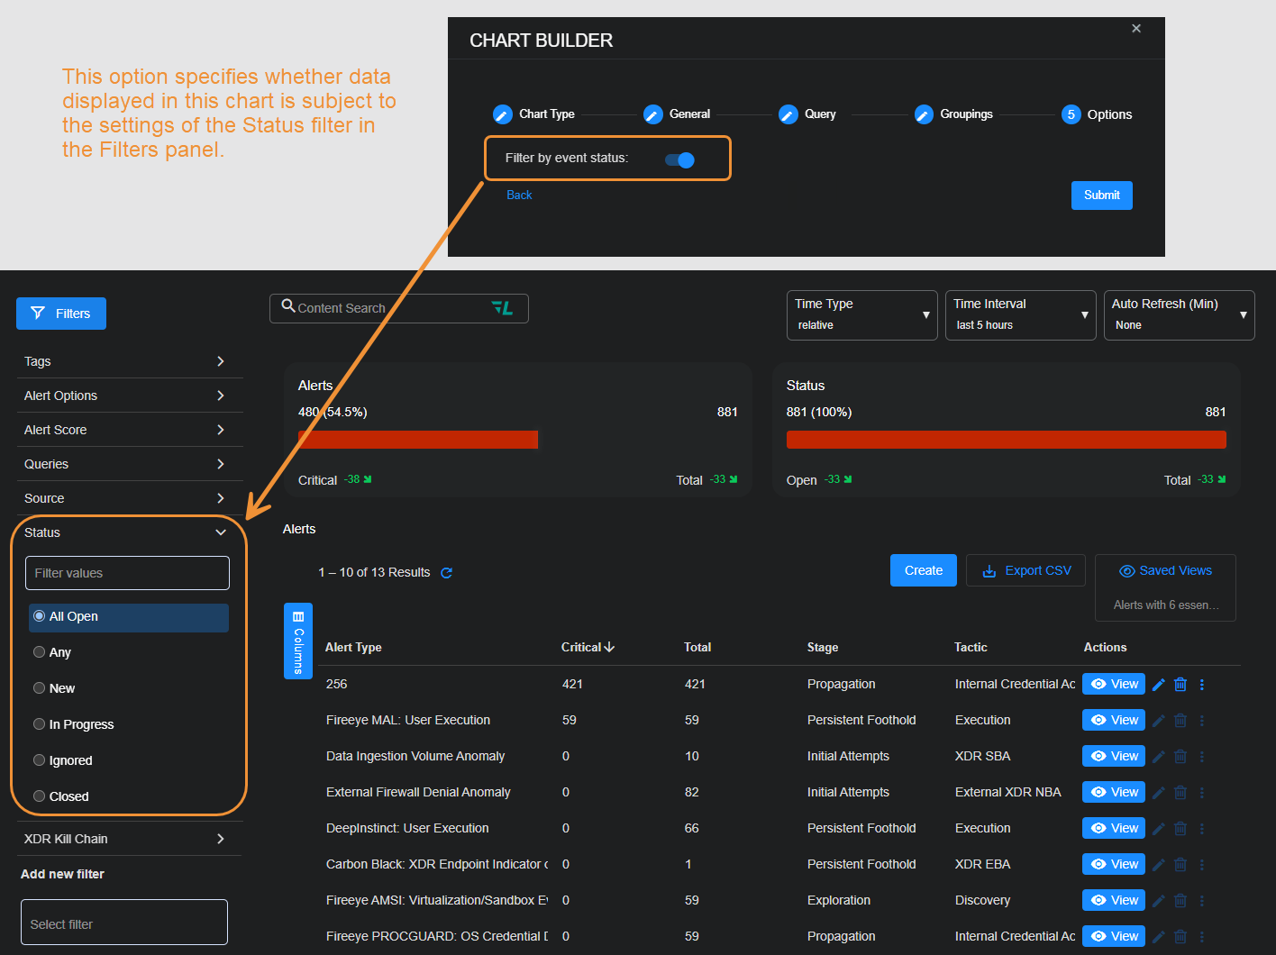Toggle the Filter by event status switch
This screenshot has height=955, width=1276.
point(679,159)
